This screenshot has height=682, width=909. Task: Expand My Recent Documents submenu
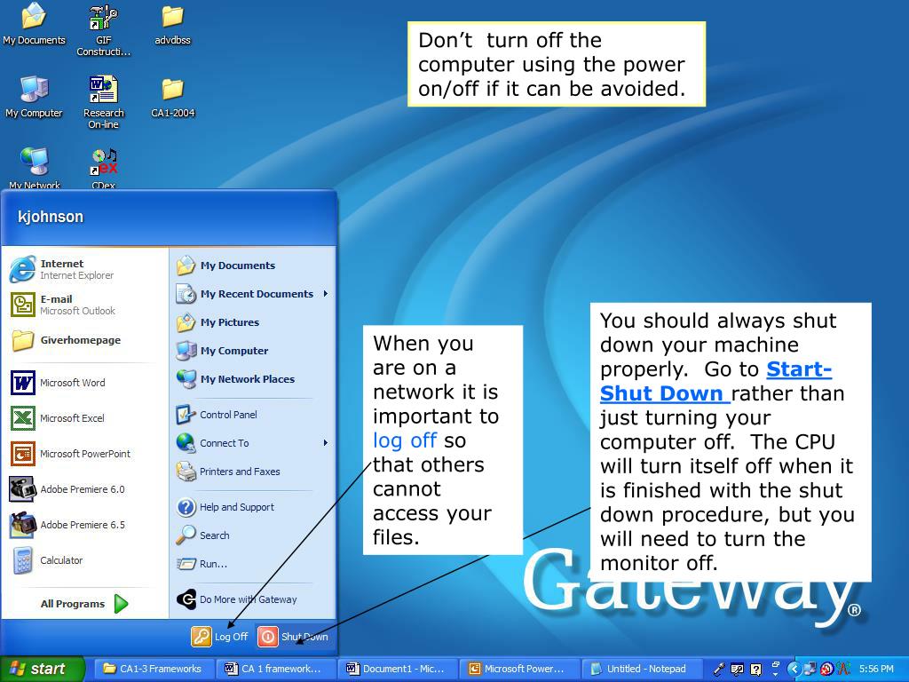click(x=252, y=294)
